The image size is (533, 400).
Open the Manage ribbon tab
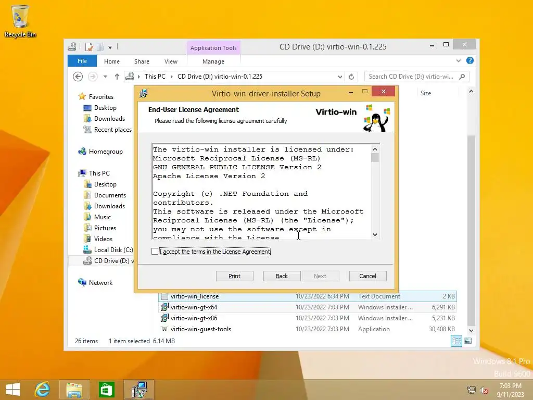point(213,61)
